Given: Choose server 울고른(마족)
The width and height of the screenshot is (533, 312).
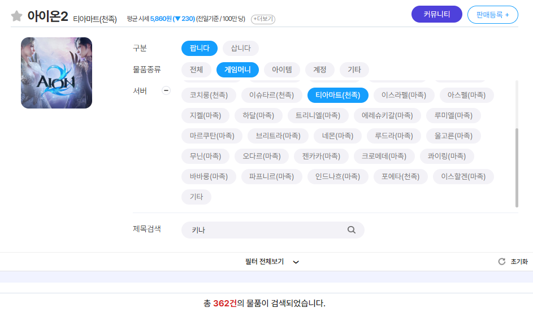Looking at the screenshot, I should [453, 136].
